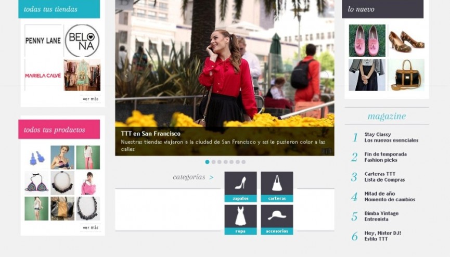Image resolution: width=450 pixels, height=257 pixels.
Task: Open the pink loafers new product
Action: click(367, 41)
